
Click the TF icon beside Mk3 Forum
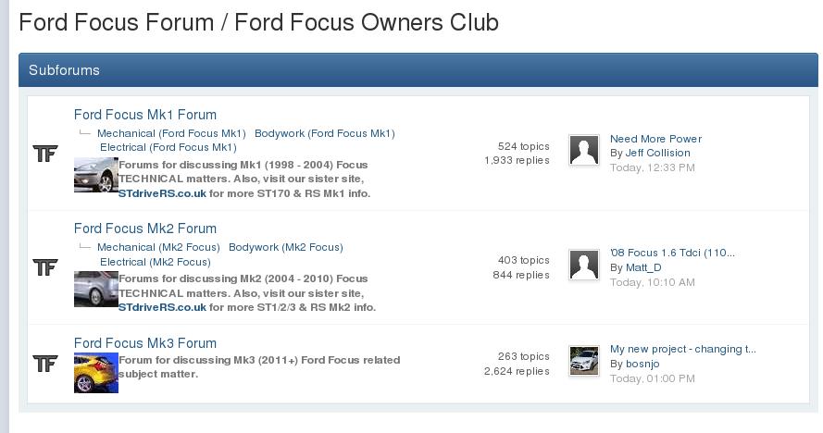point(44,363)
